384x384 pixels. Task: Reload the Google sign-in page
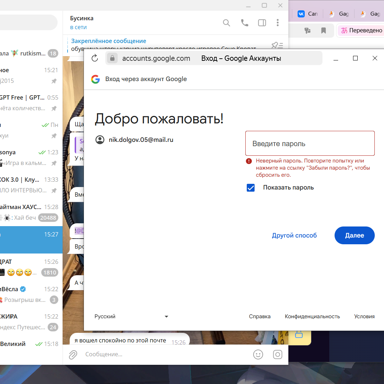click(x=95, y=58)
